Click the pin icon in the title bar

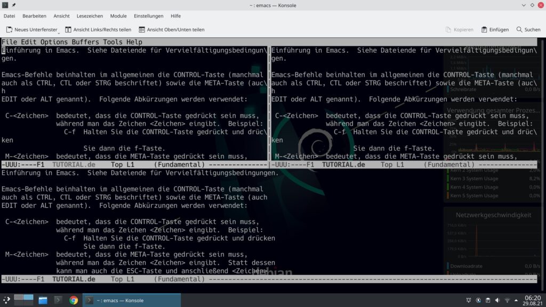13,5
